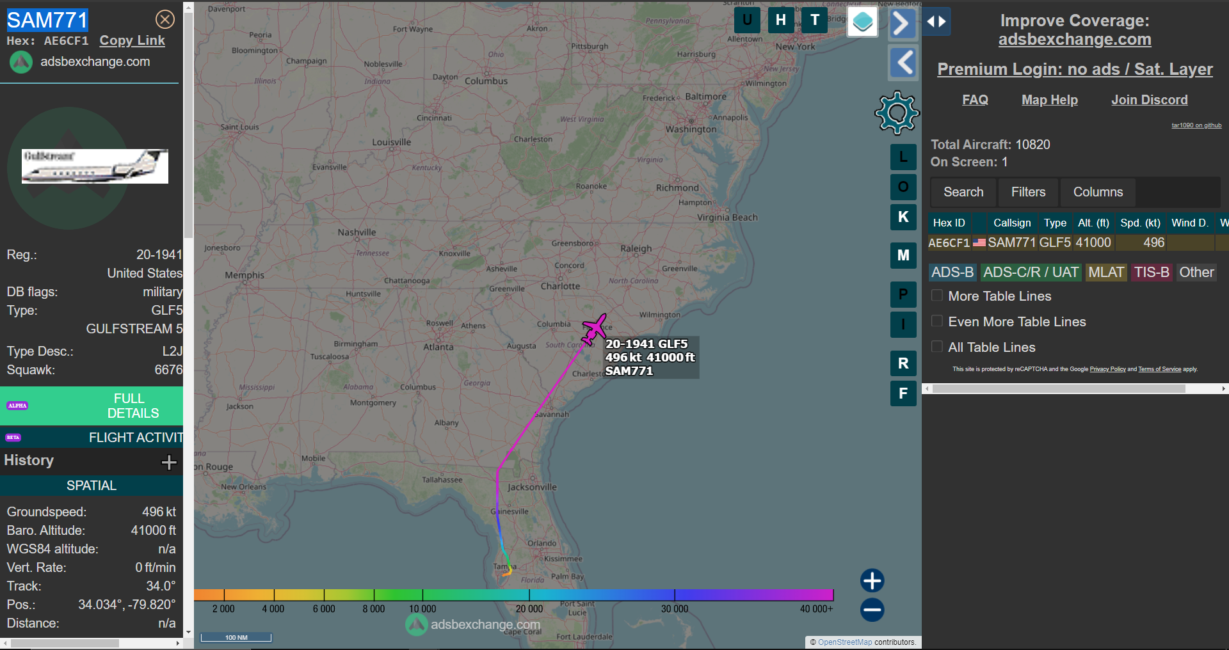Sort table by Callsign column
The height and width of the screenshot is (650, 1229).
1012,223
